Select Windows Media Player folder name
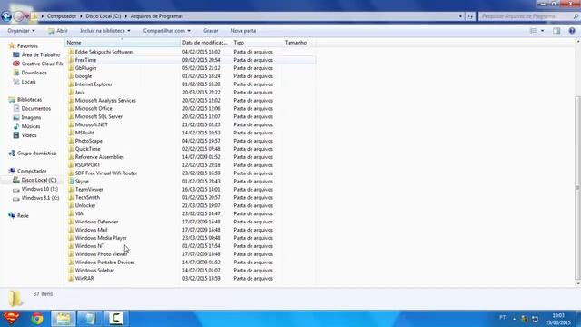This screenshot has height=327, width=581. coord(101,238)
